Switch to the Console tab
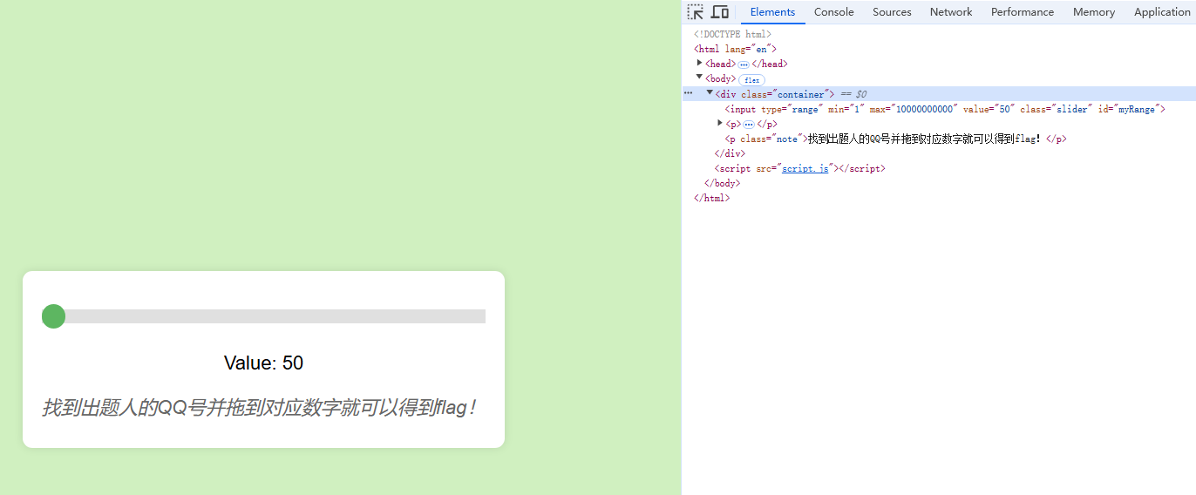1196x495 pixels. pyautogui.click(x=834, y=12)
